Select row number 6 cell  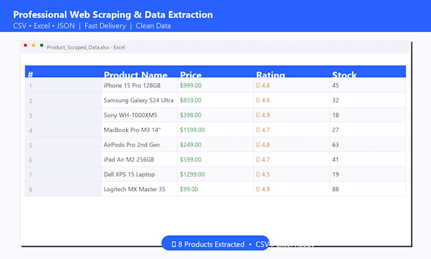63,160
